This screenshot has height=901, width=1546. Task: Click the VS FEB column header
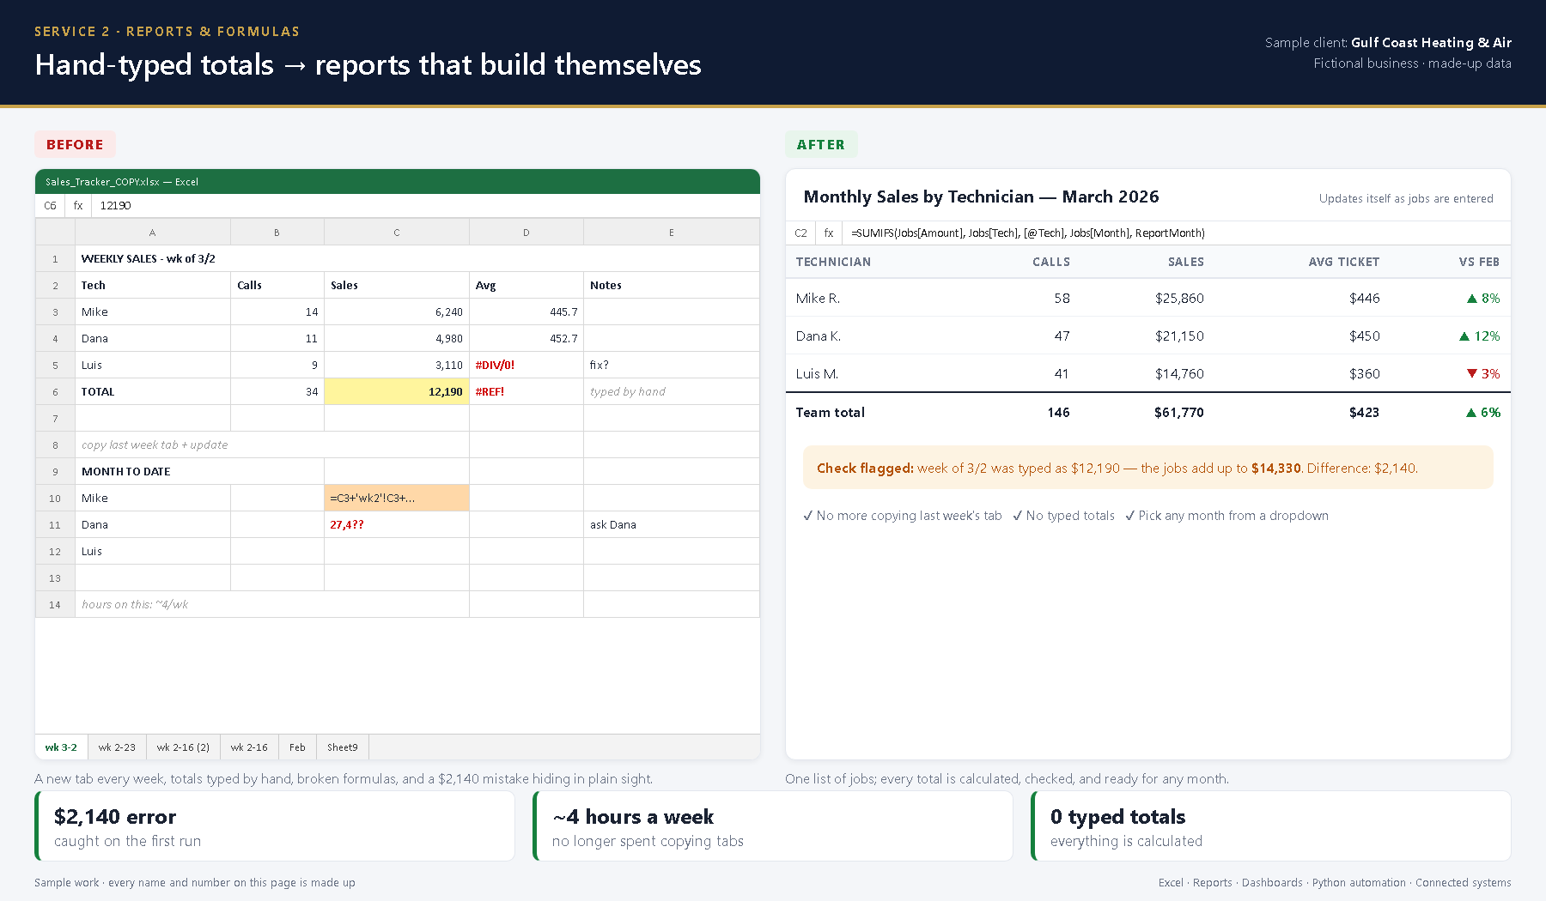(x=1479, y=263)
